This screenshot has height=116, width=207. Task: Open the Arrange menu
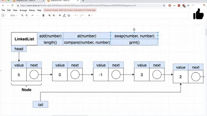(x=23, y=10)
